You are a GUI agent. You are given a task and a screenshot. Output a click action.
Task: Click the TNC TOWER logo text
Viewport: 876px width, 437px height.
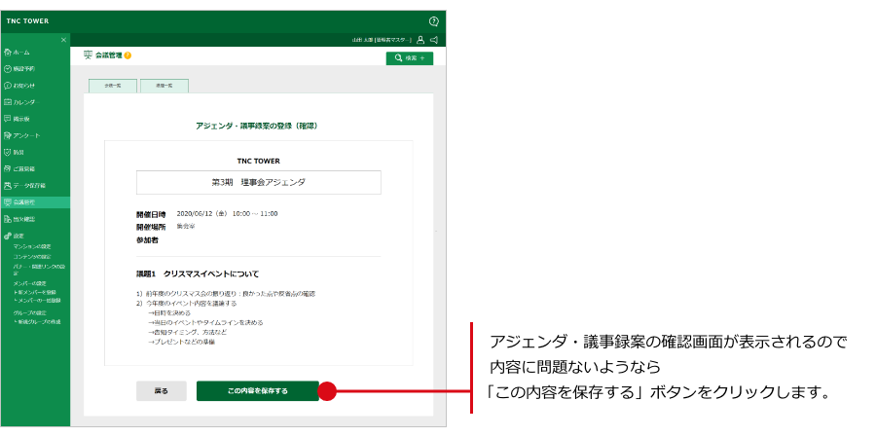27,20
